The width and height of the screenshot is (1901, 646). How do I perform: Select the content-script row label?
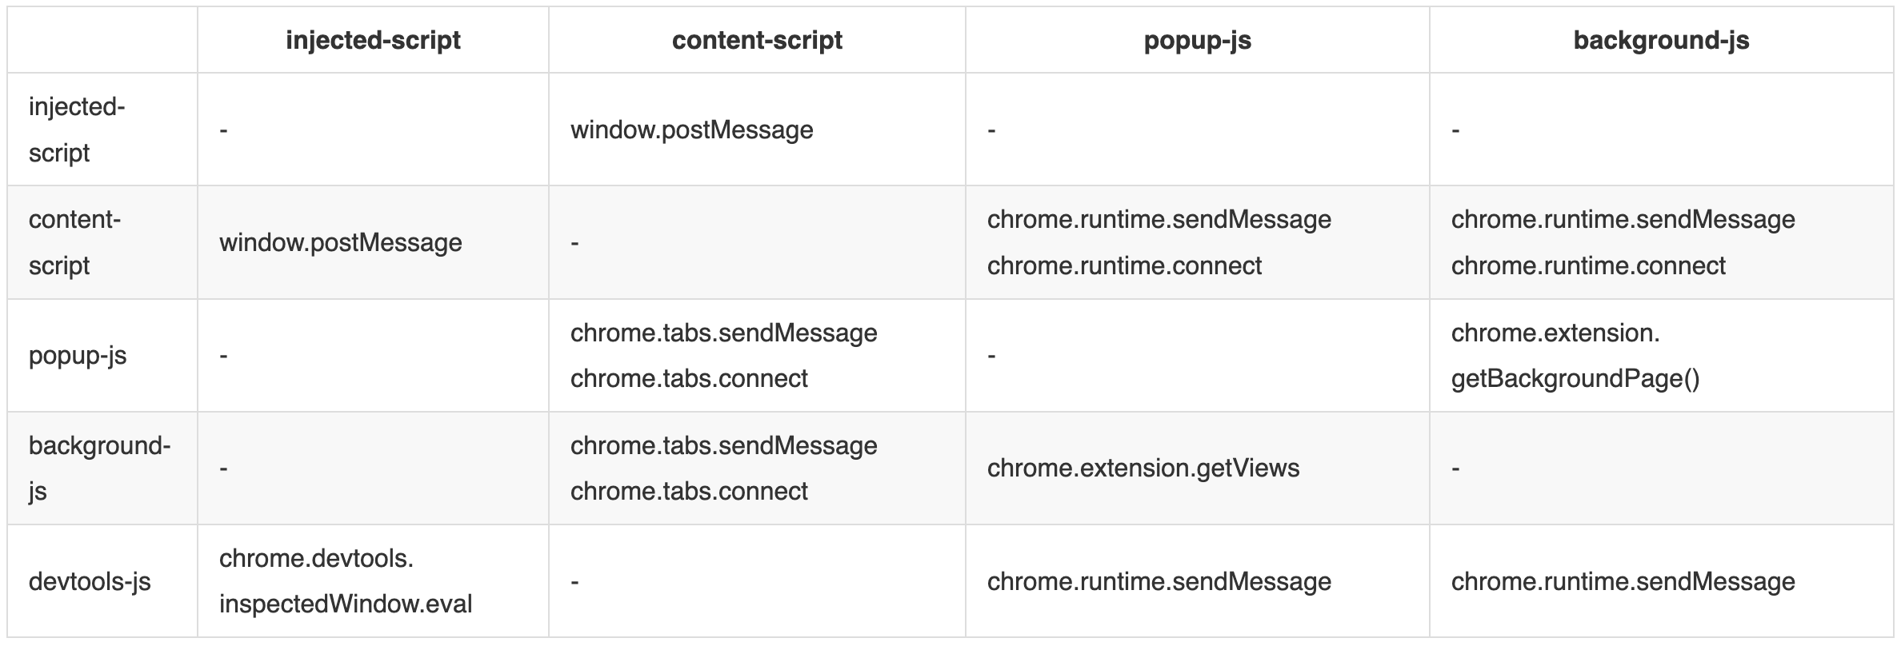(74, 242)
